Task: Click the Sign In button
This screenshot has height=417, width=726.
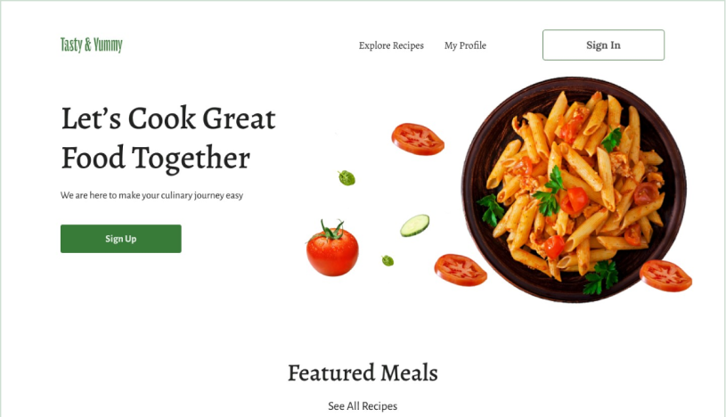Action: pos(603,45)
